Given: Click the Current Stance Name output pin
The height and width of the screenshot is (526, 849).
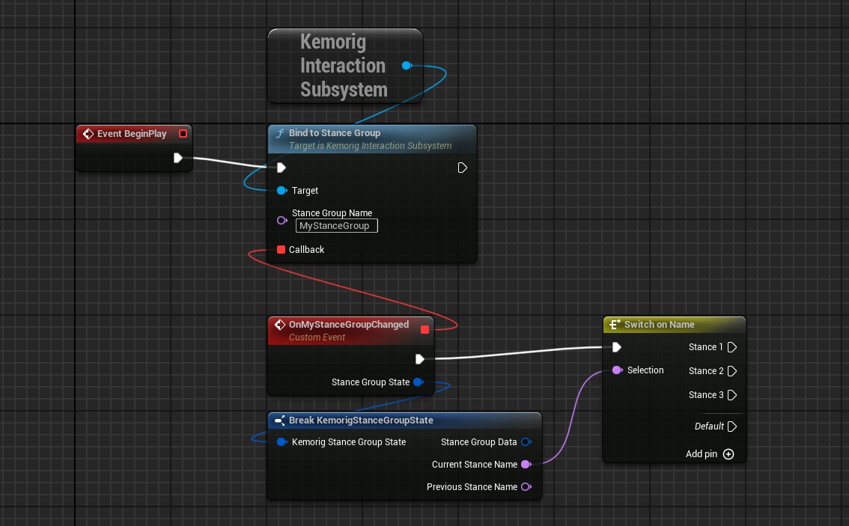Looking at the screenshot, I should (x=526, y=465).
